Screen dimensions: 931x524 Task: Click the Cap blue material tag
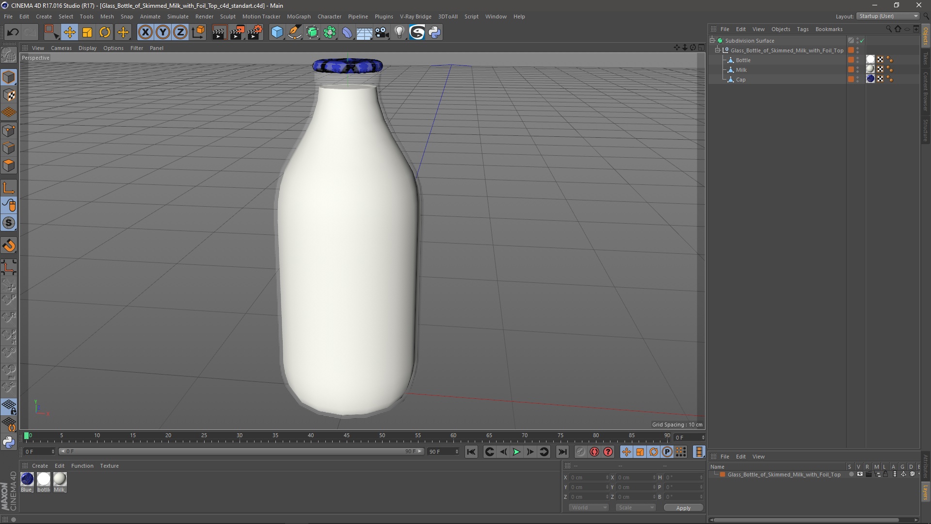870,79
